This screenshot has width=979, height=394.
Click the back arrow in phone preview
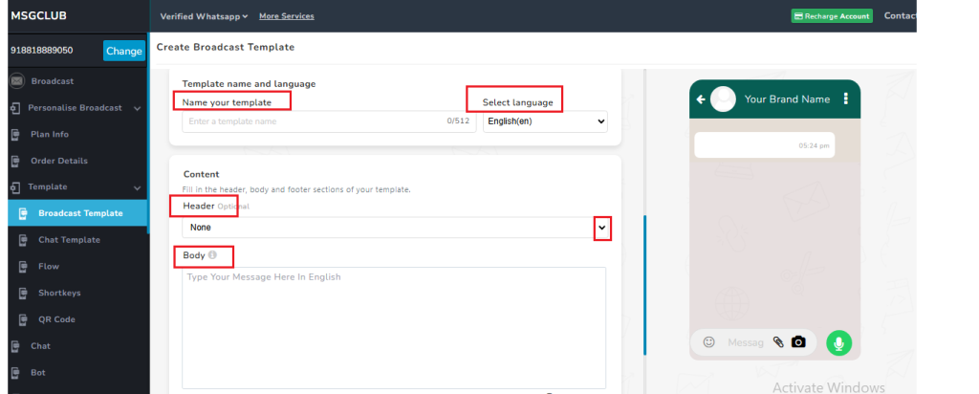[701, 98]
